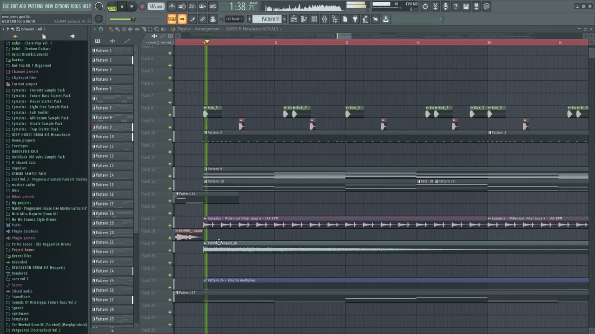The width and height of the screenshot is (595, 334).
Task: Select Pattern 1 in the pattern picker
Action: pyautogui.click(x=112, y=51)
